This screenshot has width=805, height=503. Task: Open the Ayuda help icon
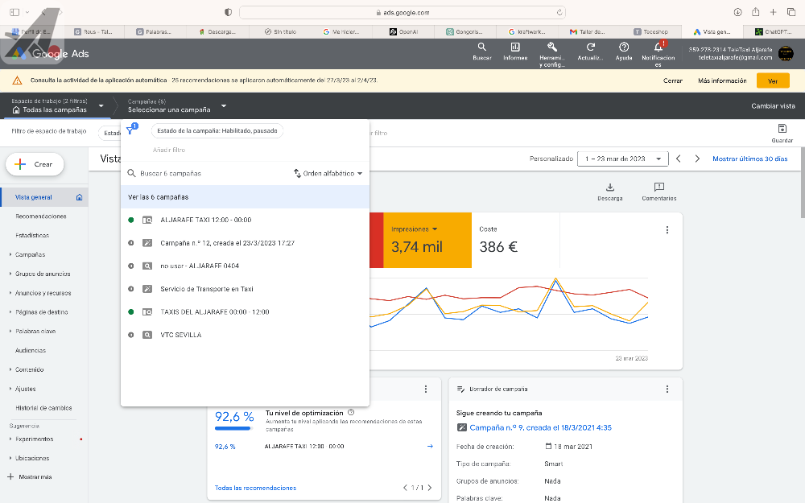624,48
